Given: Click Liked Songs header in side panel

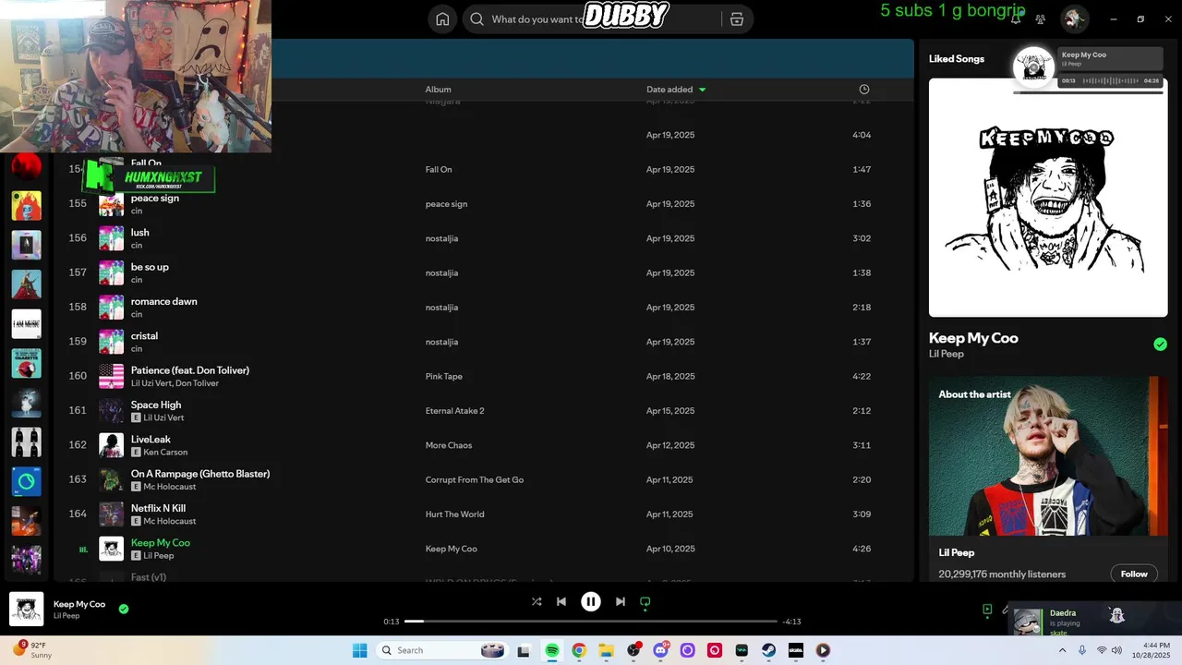Looking at the screenshot, I should 957,59.
